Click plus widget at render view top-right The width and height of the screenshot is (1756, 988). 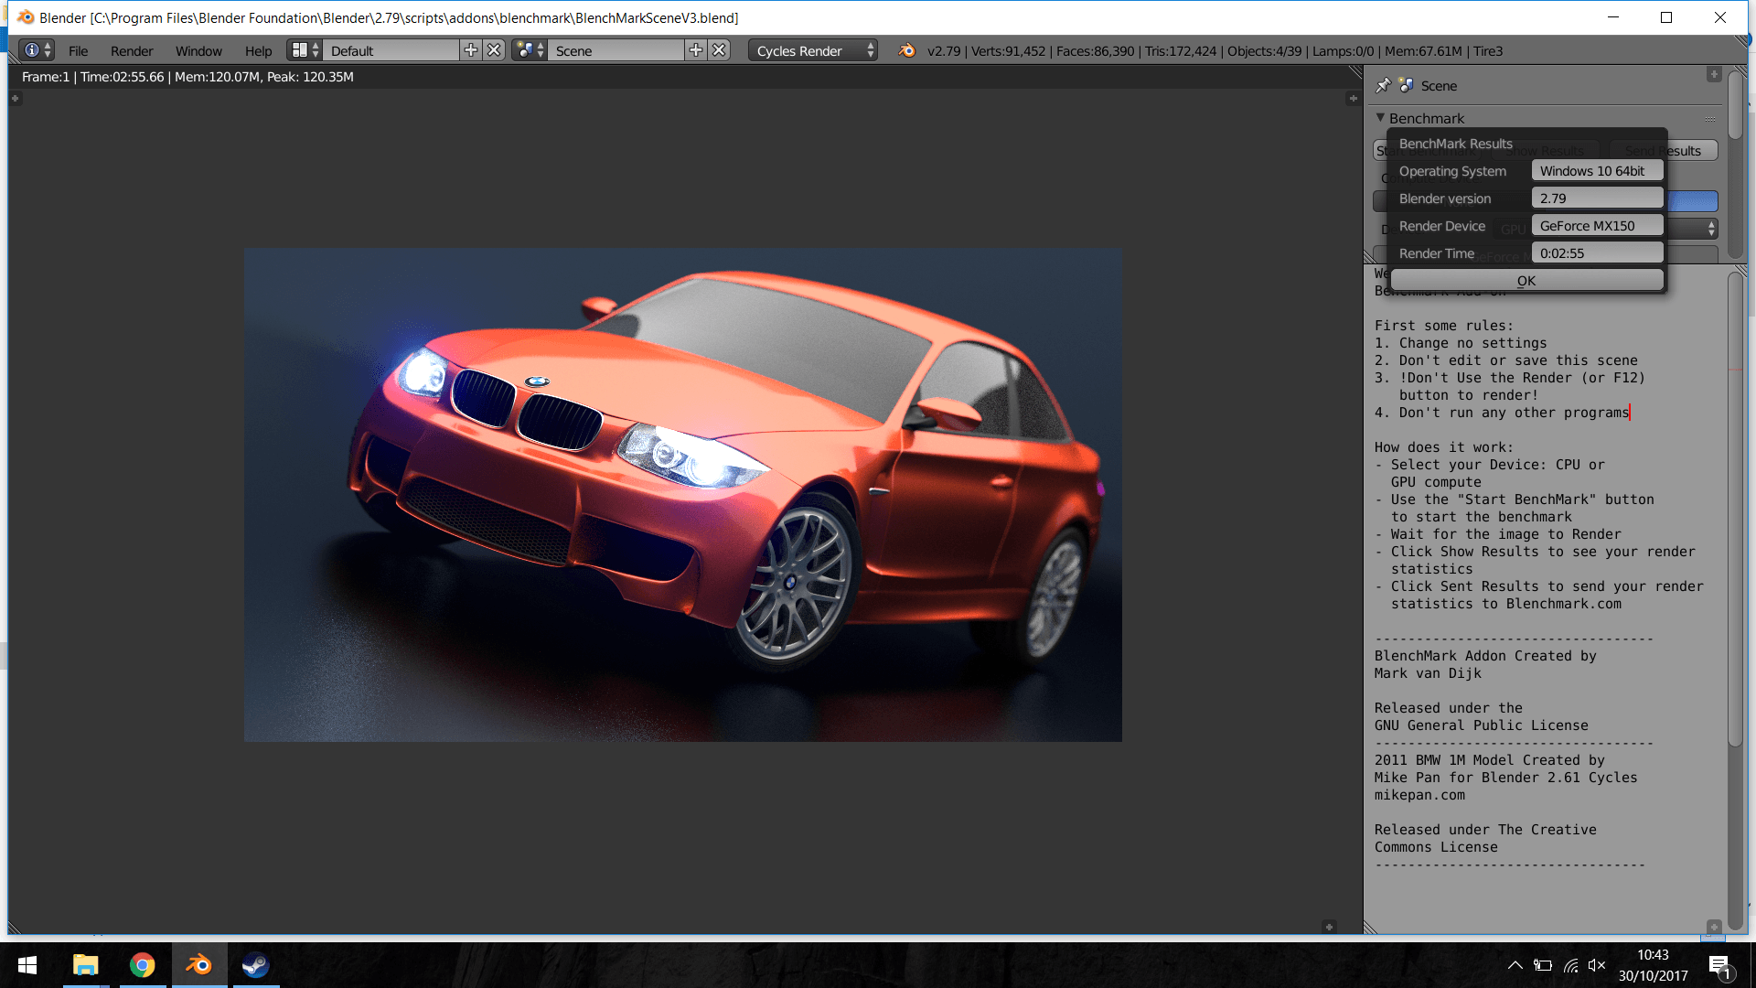point(1353,98)
